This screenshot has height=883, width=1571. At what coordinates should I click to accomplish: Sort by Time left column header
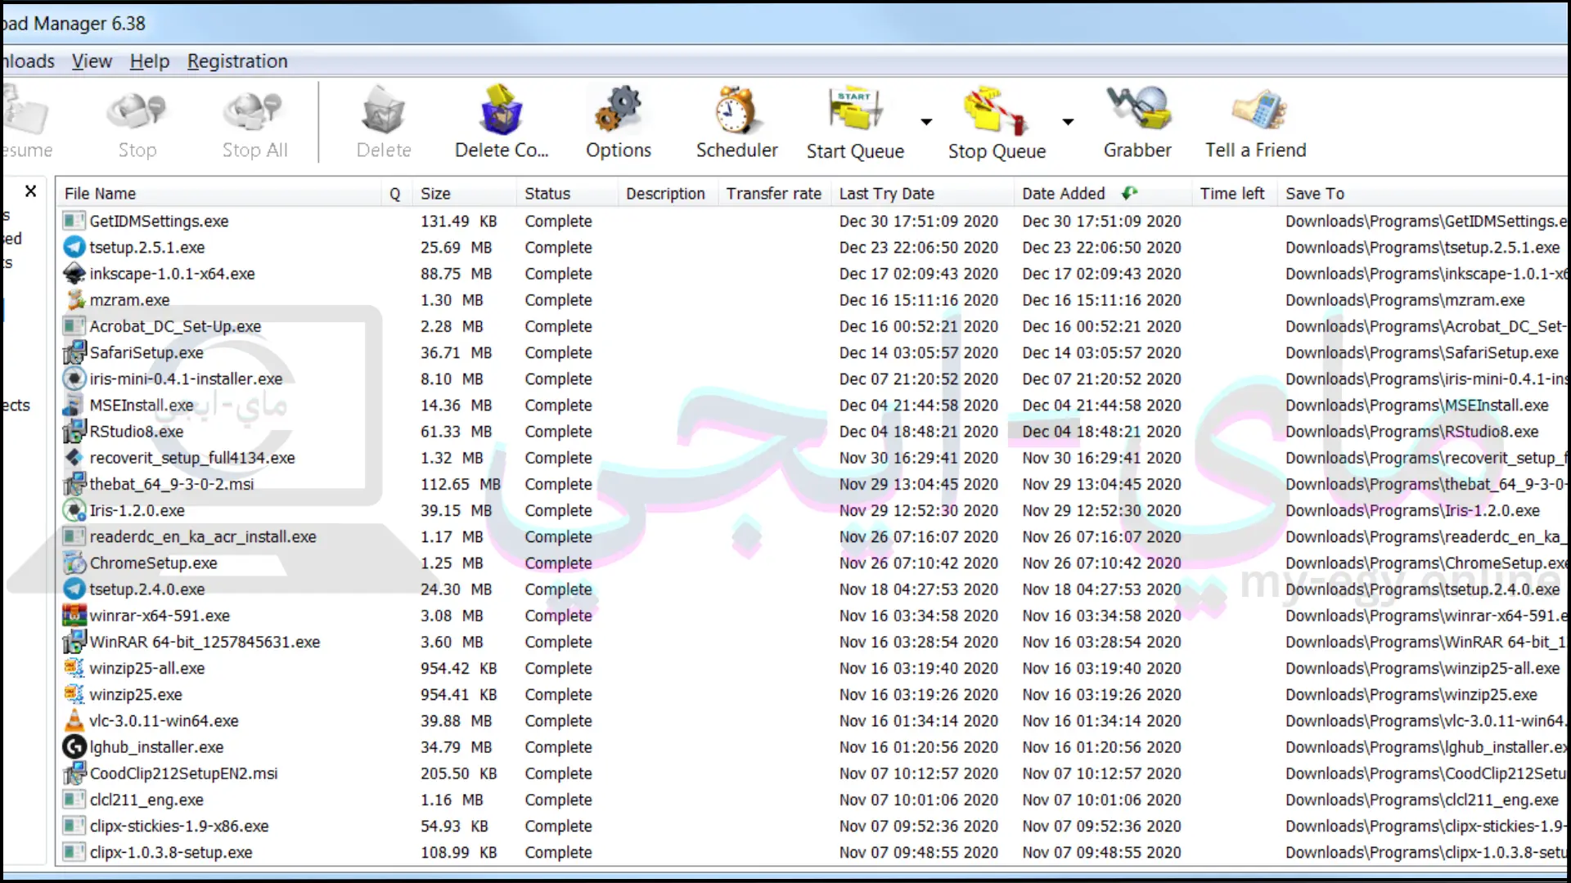click(1234, 194)
